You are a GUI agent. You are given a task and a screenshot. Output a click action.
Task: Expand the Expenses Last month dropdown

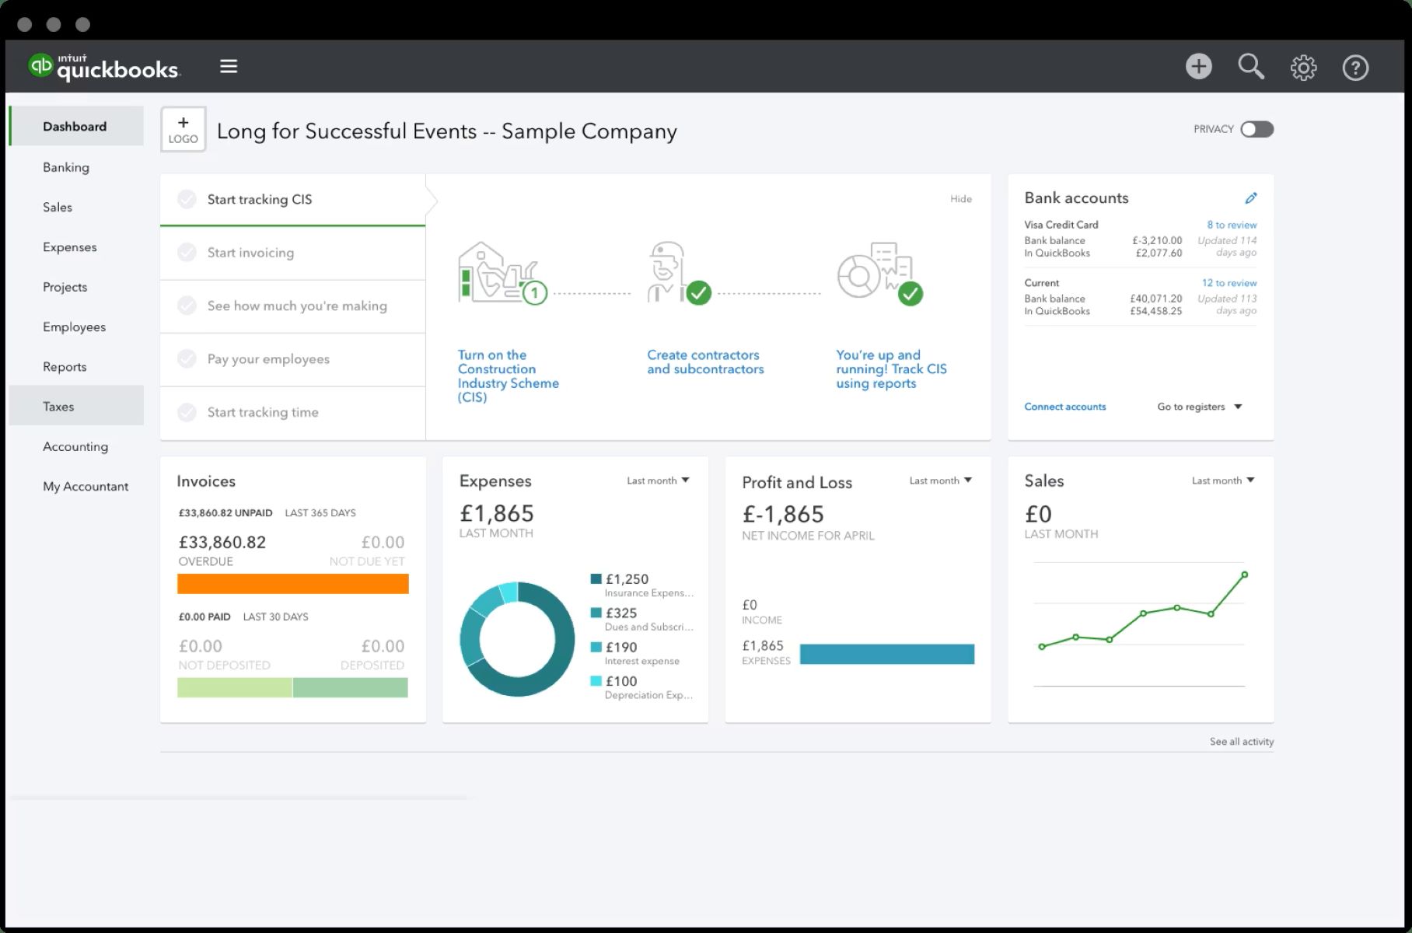[658, 480]
